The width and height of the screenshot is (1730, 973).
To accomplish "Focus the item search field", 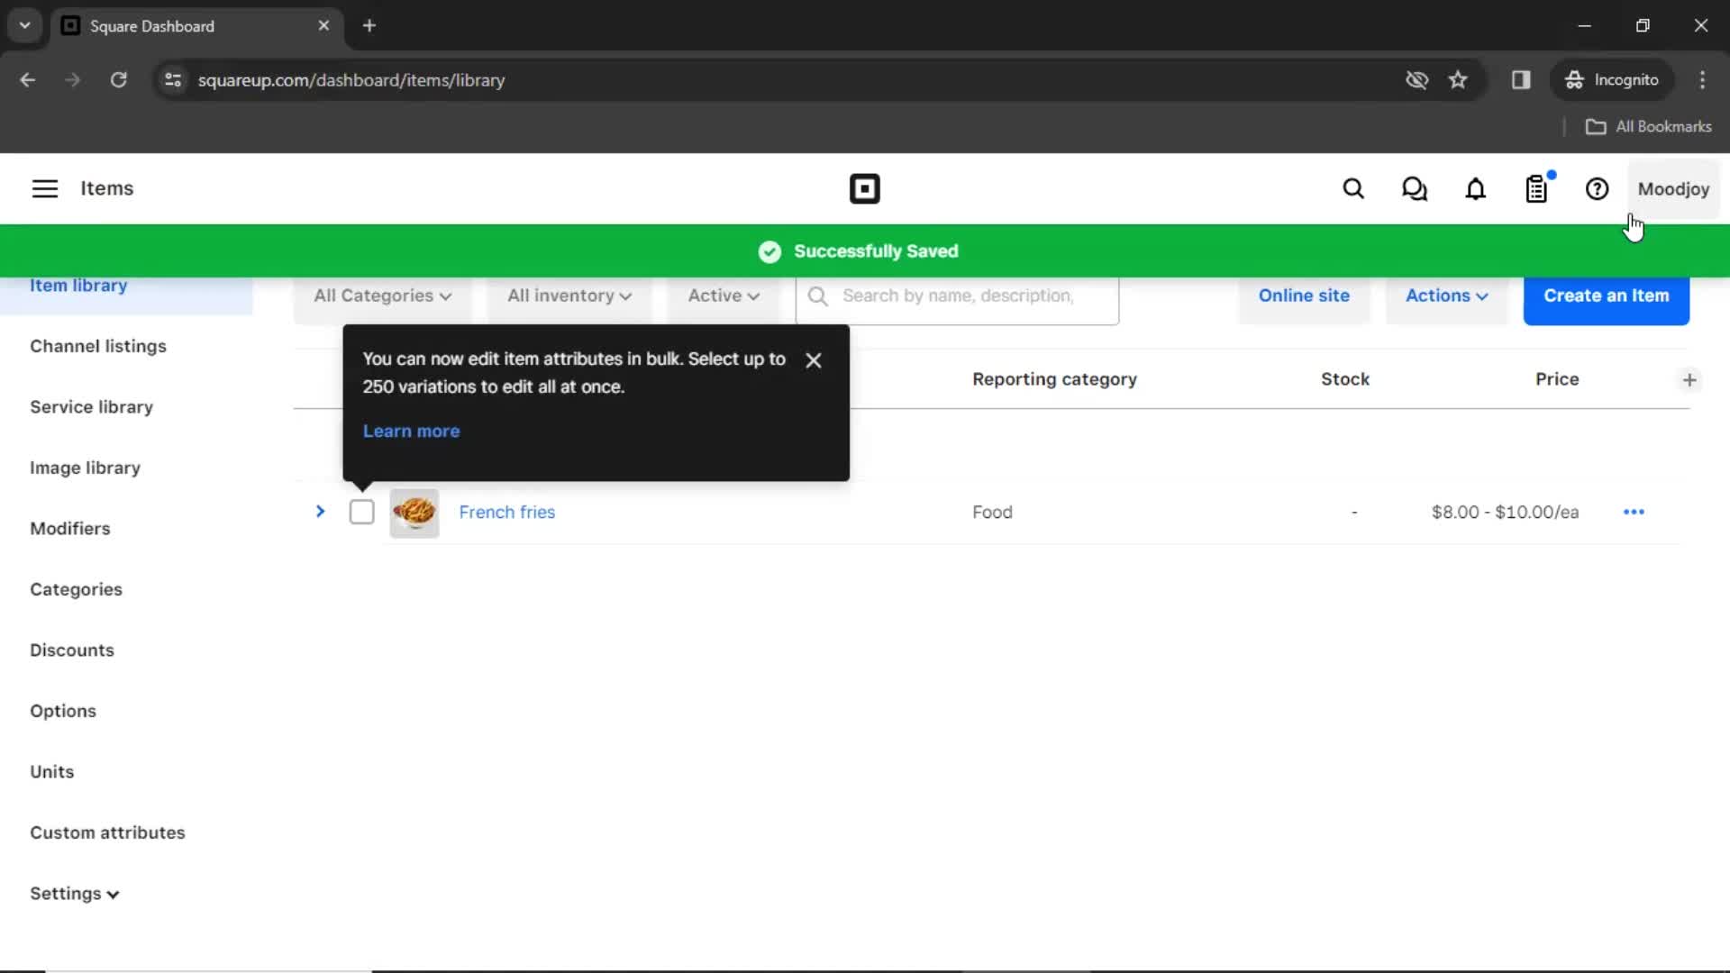I will 957,296.
